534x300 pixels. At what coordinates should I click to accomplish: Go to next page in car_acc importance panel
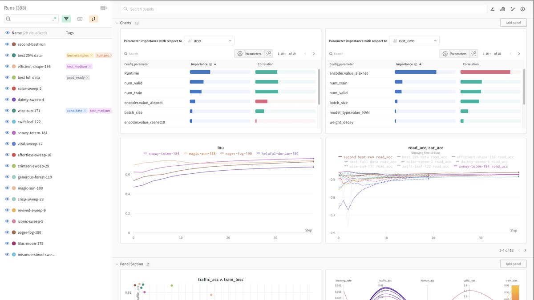point(519,54)
